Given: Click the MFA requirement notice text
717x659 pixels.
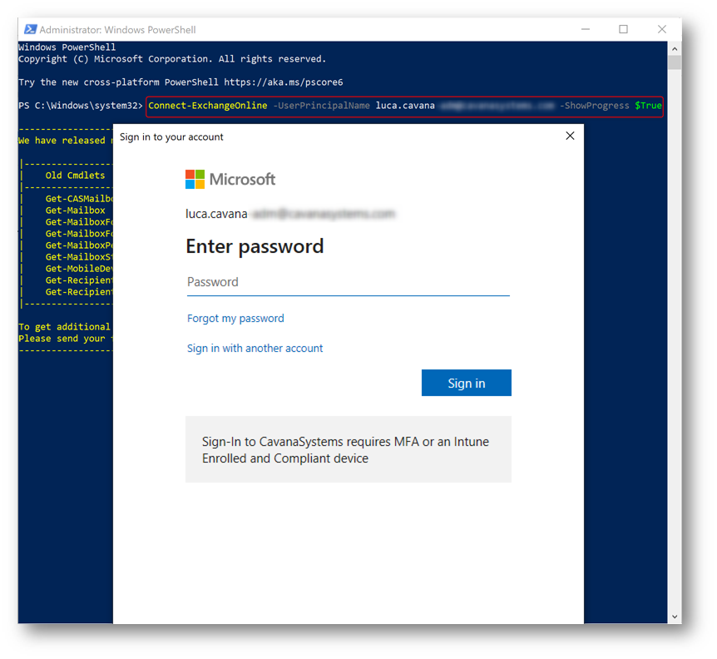Looking at the screenshot, I should click(x=346, y=450).
